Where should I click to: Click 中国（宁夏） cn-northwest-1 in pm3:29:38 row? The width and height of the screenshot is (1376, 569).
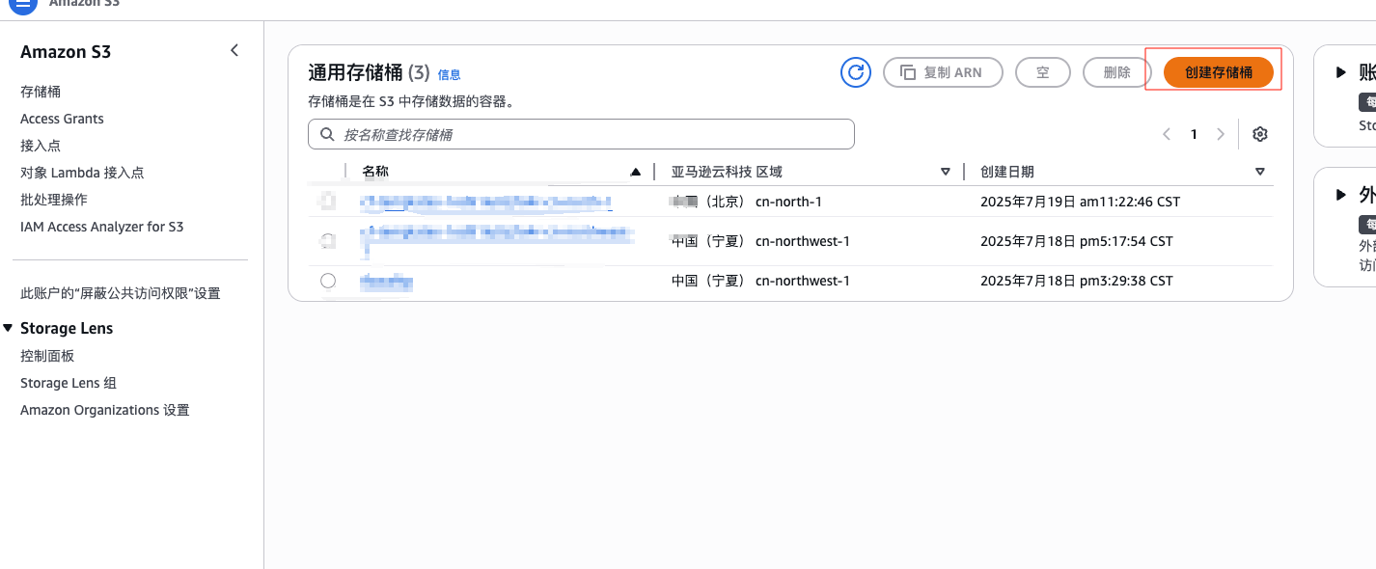(760, 281)
